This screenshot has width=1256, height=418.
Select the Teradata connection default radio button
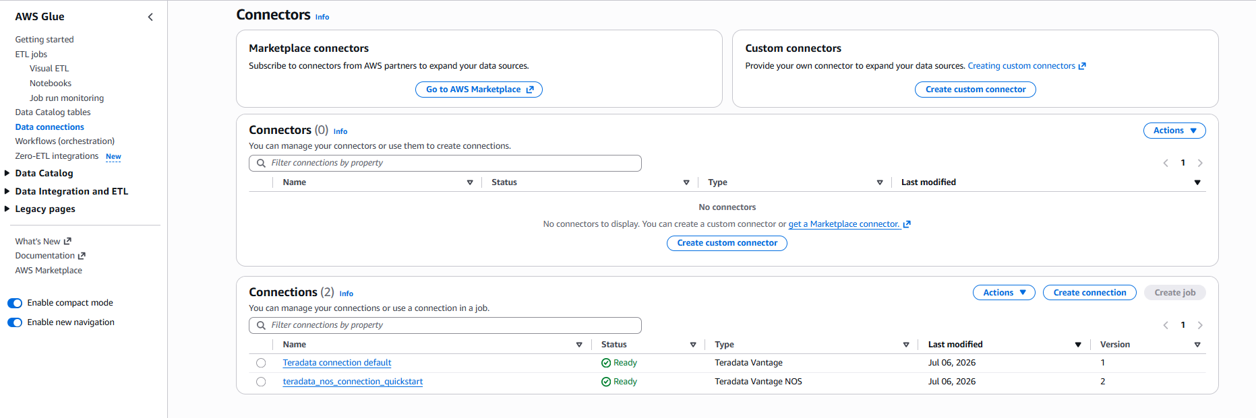pos(261,363)
